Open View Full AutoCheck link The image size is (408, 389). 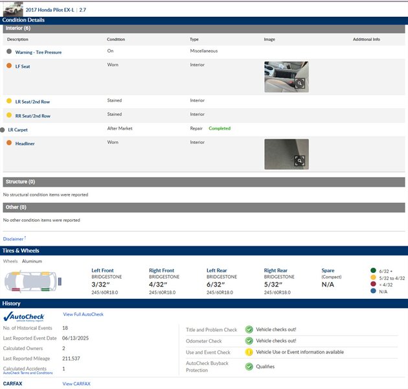point(83,314)
